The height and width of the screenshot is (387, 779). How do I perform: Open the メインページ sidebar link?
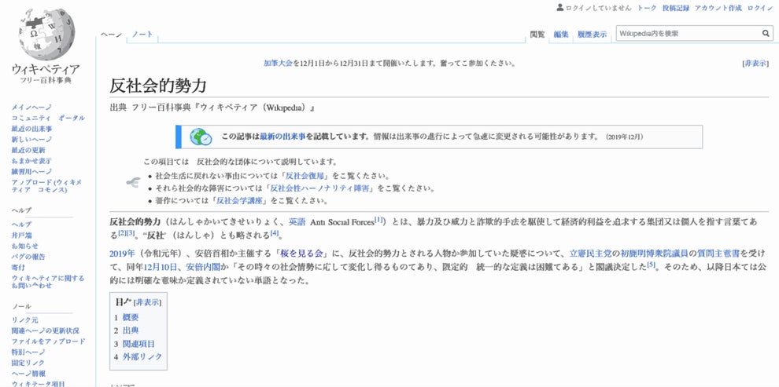32,107
